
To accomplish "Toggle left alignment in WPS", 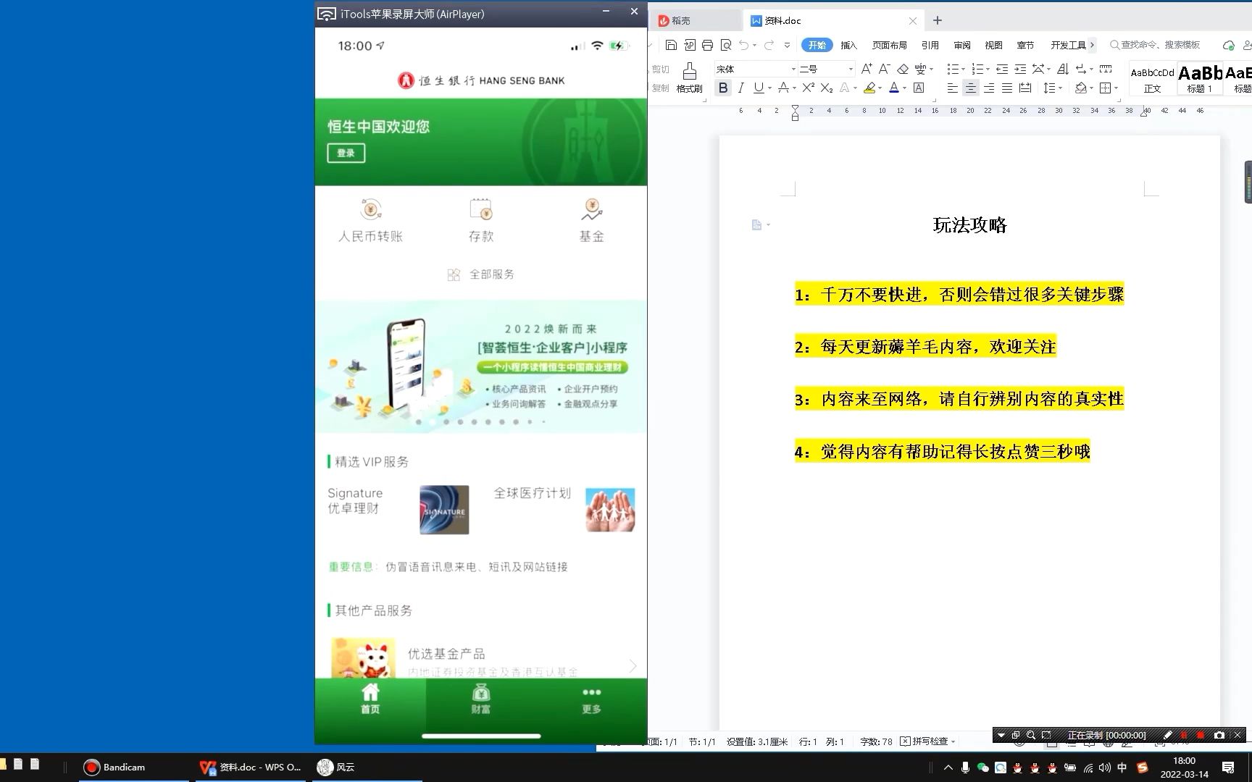I will 953,88.
